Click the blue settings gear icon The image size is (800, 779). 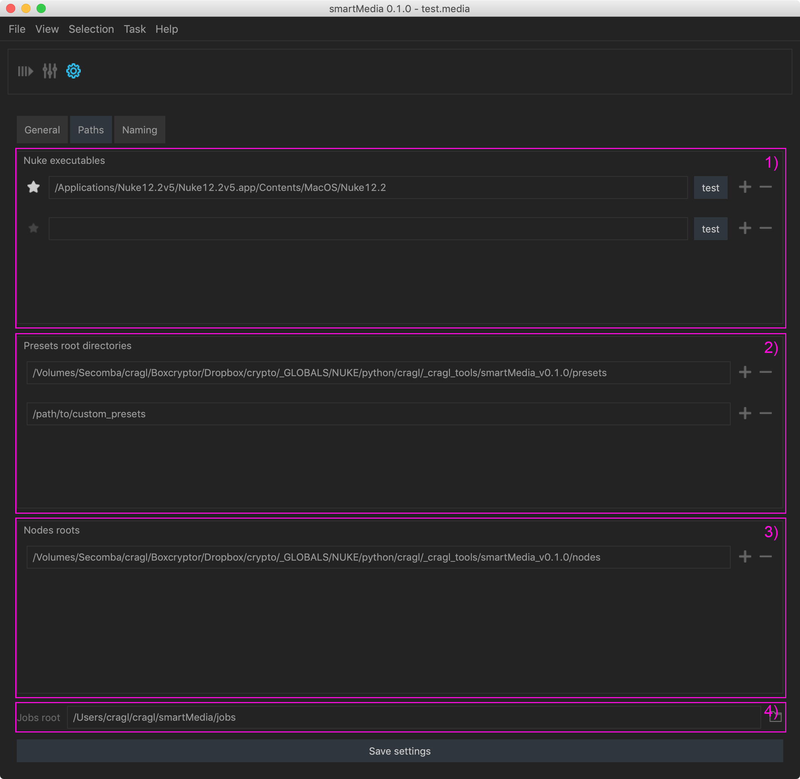74,71
